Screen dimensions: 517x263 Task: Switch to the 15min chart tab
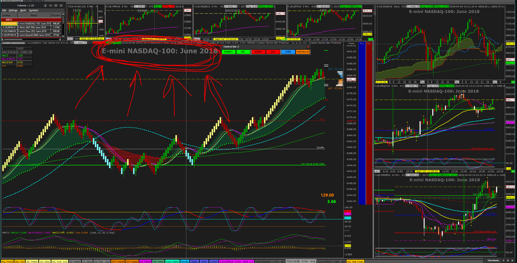tap(214, 262)
